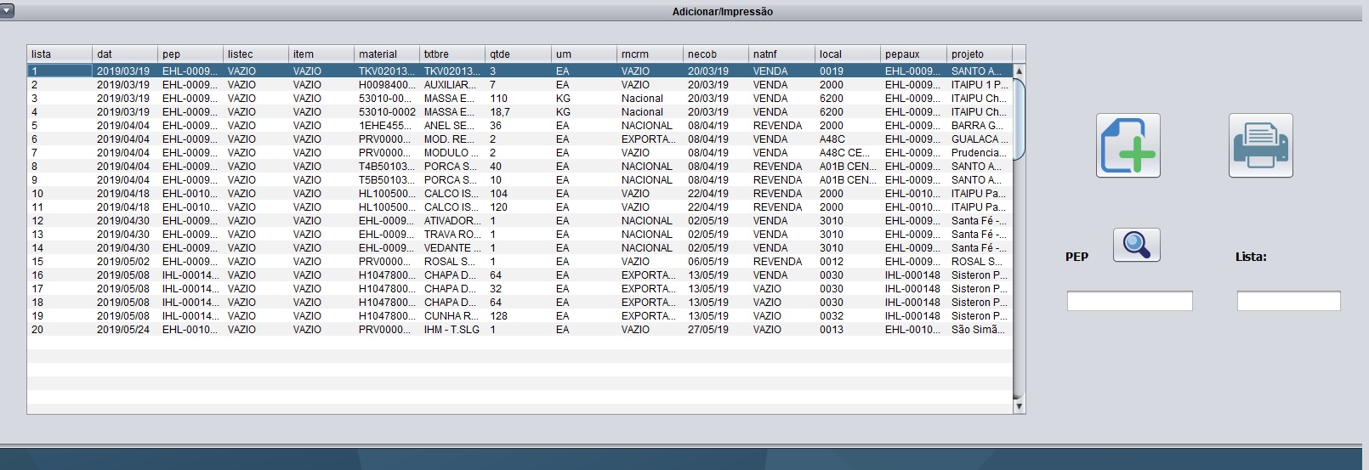Viewport: 1369px width, 470px height.
Task: Click the projeto column header
Action: 980,54
